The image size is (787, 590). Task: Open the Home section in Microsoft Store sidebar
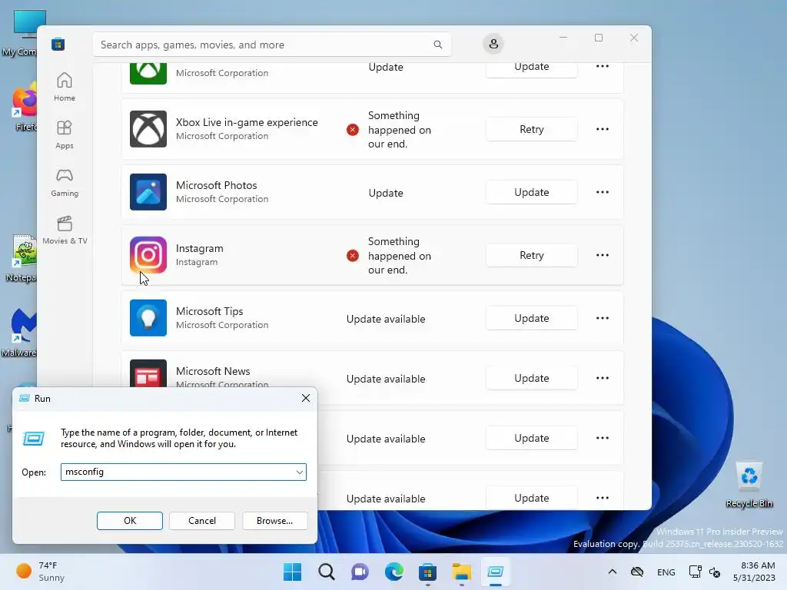pyautogui.click(x=65, y=88)
